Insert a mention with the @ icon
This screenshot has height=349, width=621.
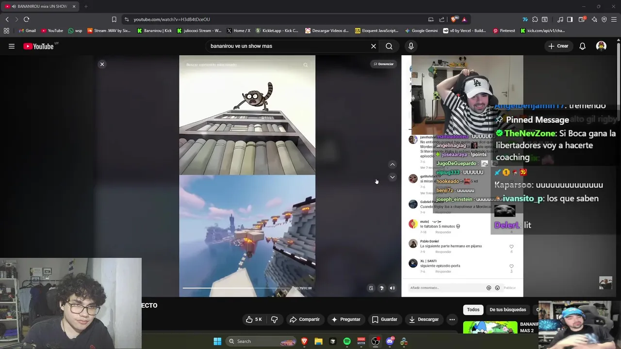489,288
